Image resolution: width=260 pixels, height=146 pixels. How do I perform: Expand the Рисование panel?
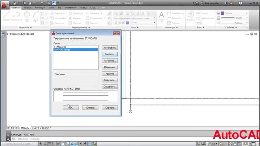[25, 28]
